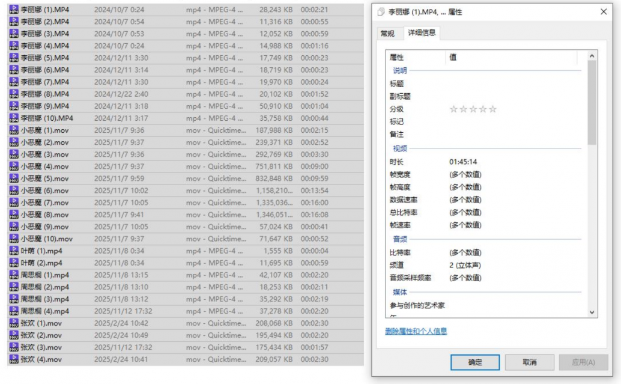Set the 分级 rating to one star
Viewport: 621px width, 384px height.
point(454,109)
